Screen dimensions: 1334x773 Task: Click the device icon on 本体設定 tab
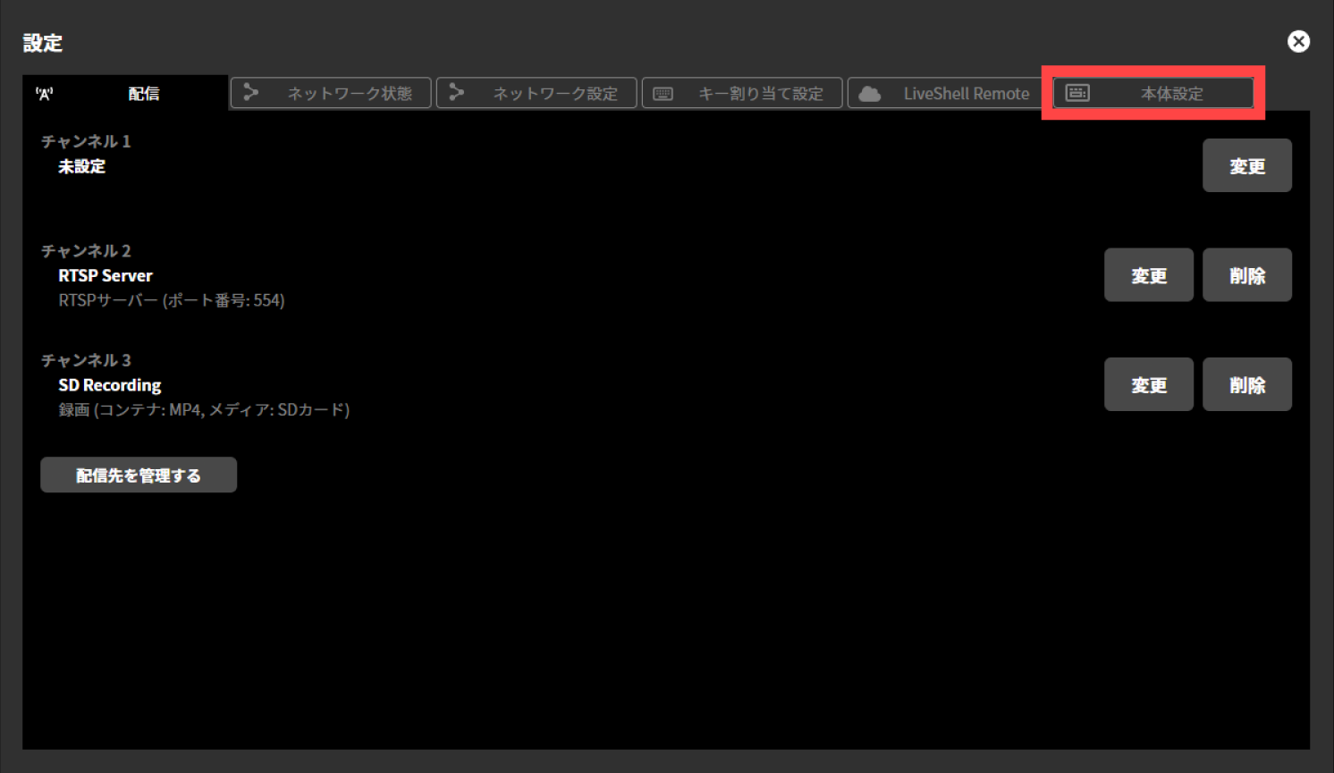click(x=1077, y=92)
